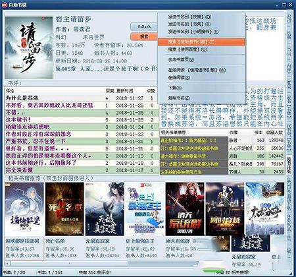Click 收藏人数 column header in booklist table
Image resolution: width=296 pixels, height=277 pixels.
274,133
